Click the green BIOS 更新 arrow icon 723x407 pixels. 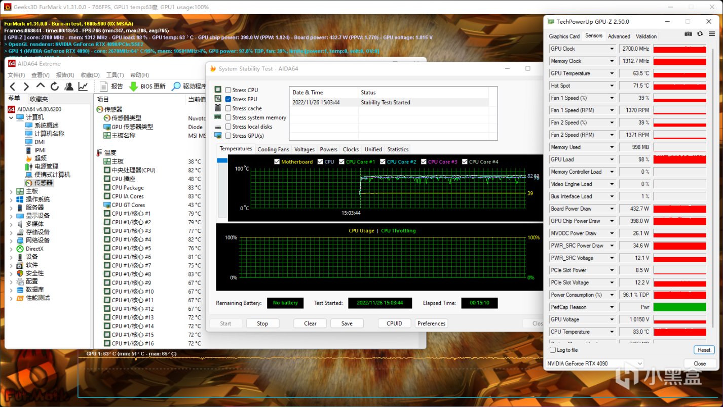click(133, 86)
